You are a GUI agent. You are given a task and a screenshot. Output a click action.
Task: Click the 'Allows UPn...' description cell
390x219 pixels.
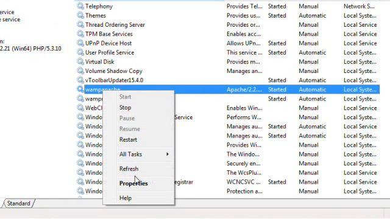coord(243,43)
